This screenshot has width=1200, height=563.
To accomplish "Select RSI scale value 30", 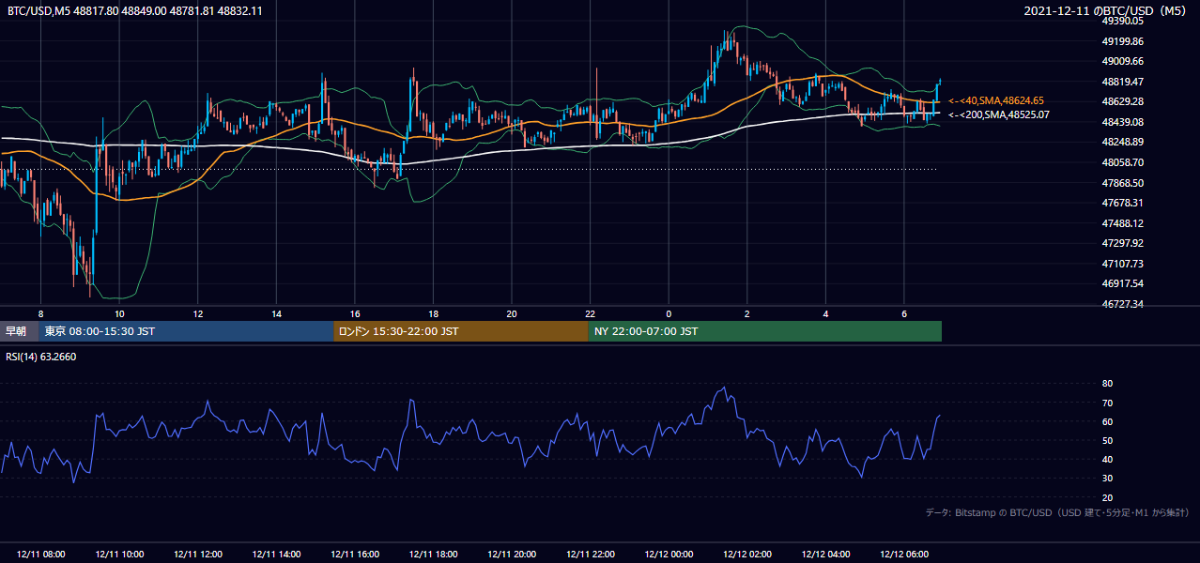I will pos(1107,479).
